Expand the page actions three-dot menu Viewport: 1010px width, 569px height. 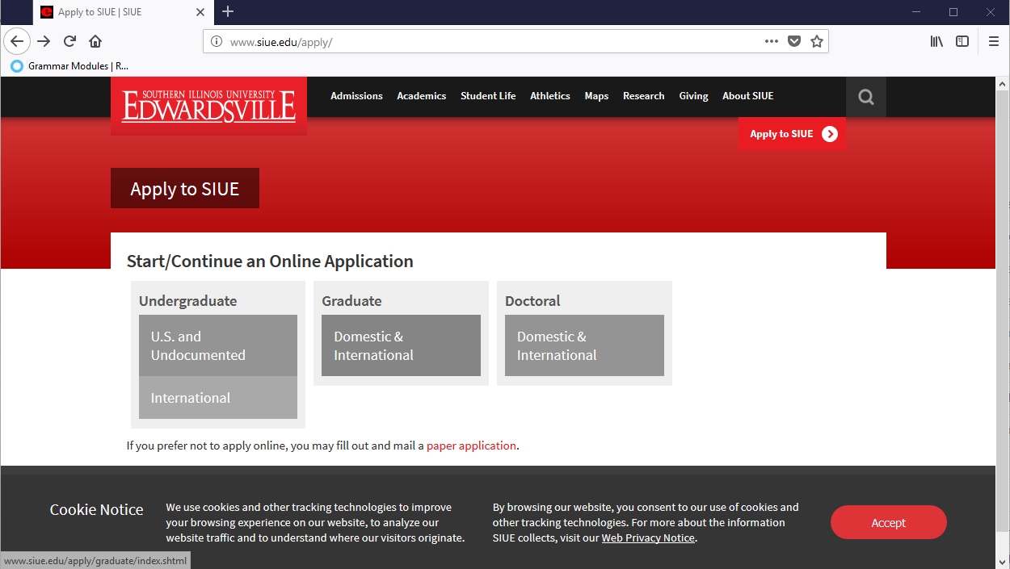click(x=772, y=41)
